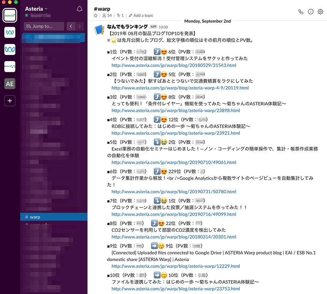Open notifications bell
327x294 pixels.
[x=80, y=9]
